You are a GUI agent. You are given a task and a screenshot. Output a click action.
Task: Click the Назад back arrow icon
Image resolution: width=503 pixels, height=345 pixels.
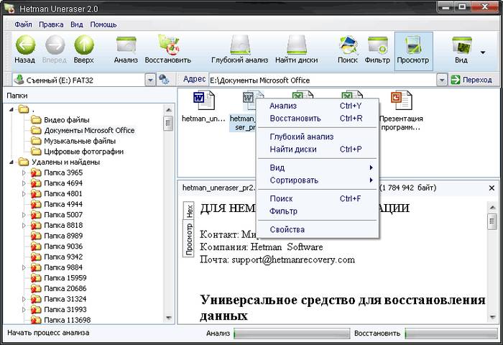click(24, 47)
